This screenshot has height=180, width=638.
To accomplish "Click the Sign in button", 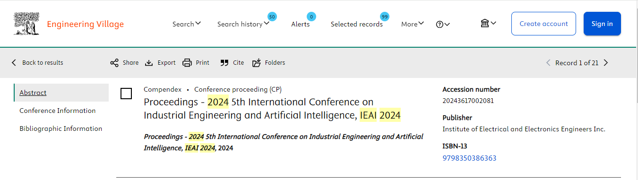I will [602, 24].
